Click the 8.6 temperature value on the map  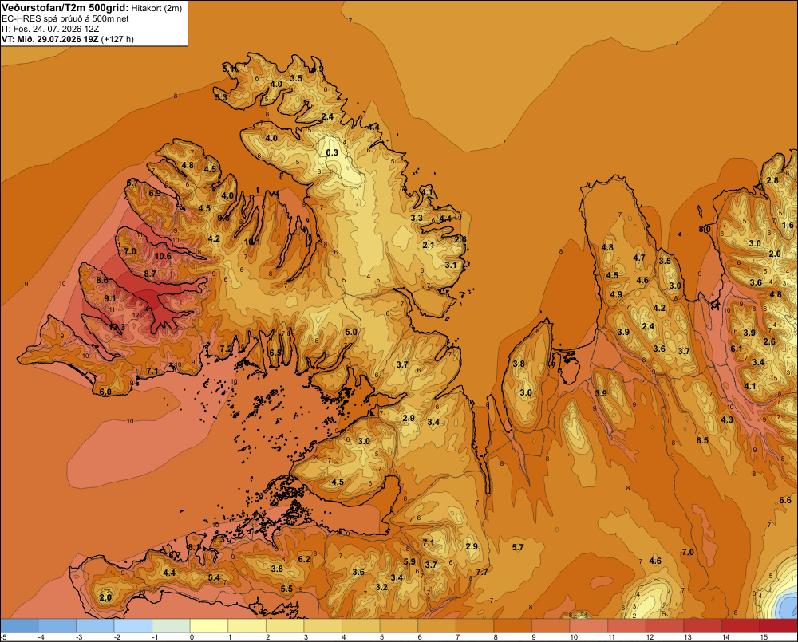pyautogui.click(x=102, y=280)
